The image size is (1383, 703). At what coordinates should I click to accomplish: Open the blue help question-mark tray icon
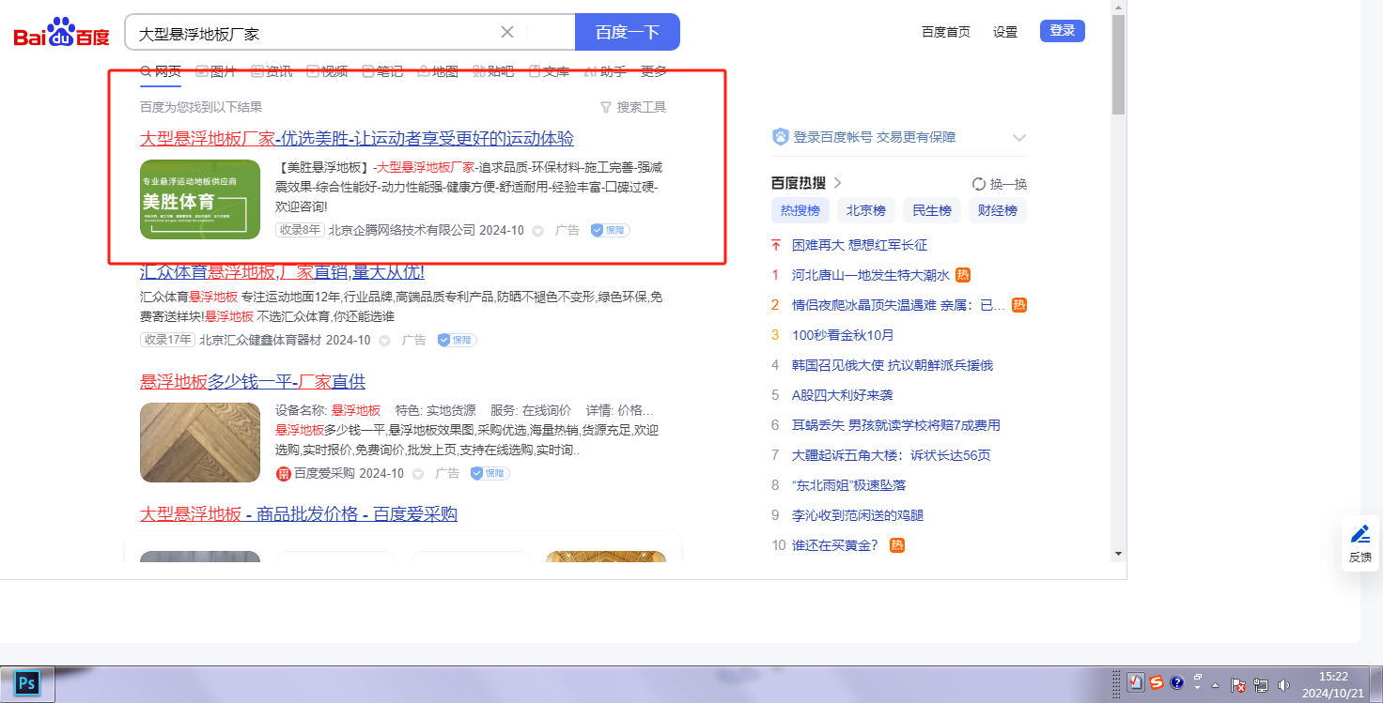point(1176,683)
